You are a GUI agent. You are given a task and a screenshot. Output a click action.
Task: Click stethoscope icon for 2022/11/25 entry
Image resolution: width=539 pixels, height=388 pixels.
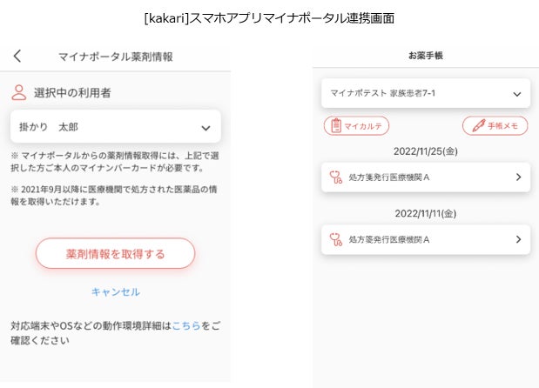tap(334, 177)
